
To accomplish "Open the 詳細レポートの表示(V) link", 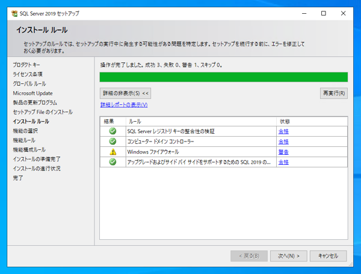I will click(124, 105).
